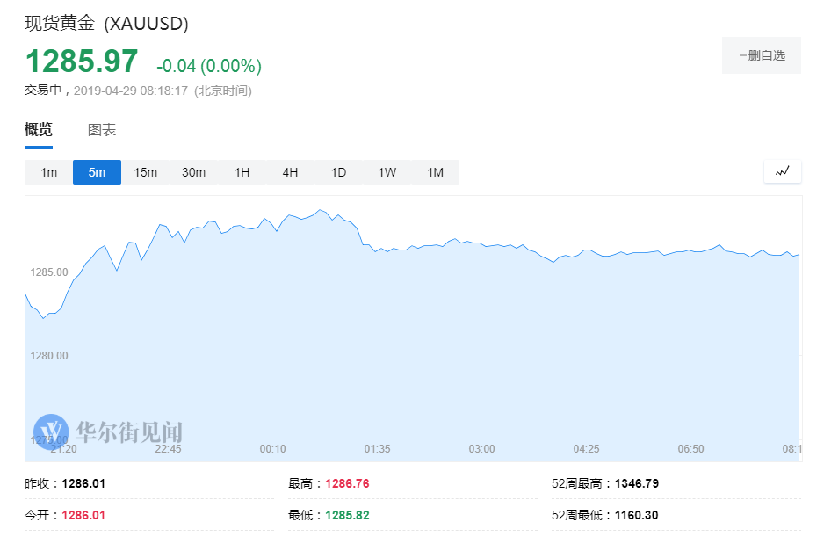Click the 删自选 watchlist removal button
824x544 pixels.
pyautogui.click(x=761, y=54)
